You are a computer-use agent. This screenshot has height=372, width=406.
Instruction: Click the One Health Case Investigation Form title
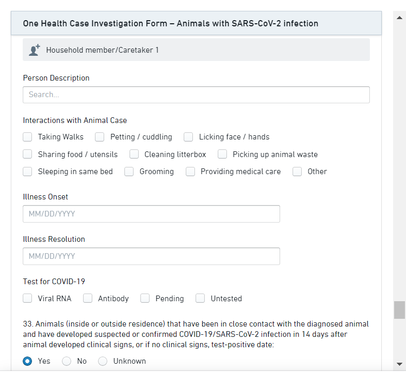[170, 23]
